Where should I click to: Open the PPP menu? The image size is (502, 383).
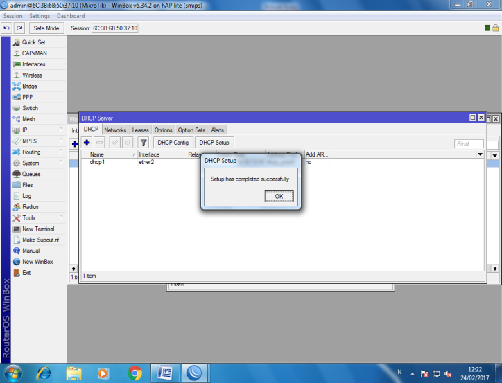pyautogui.click(x=27, y=97)
